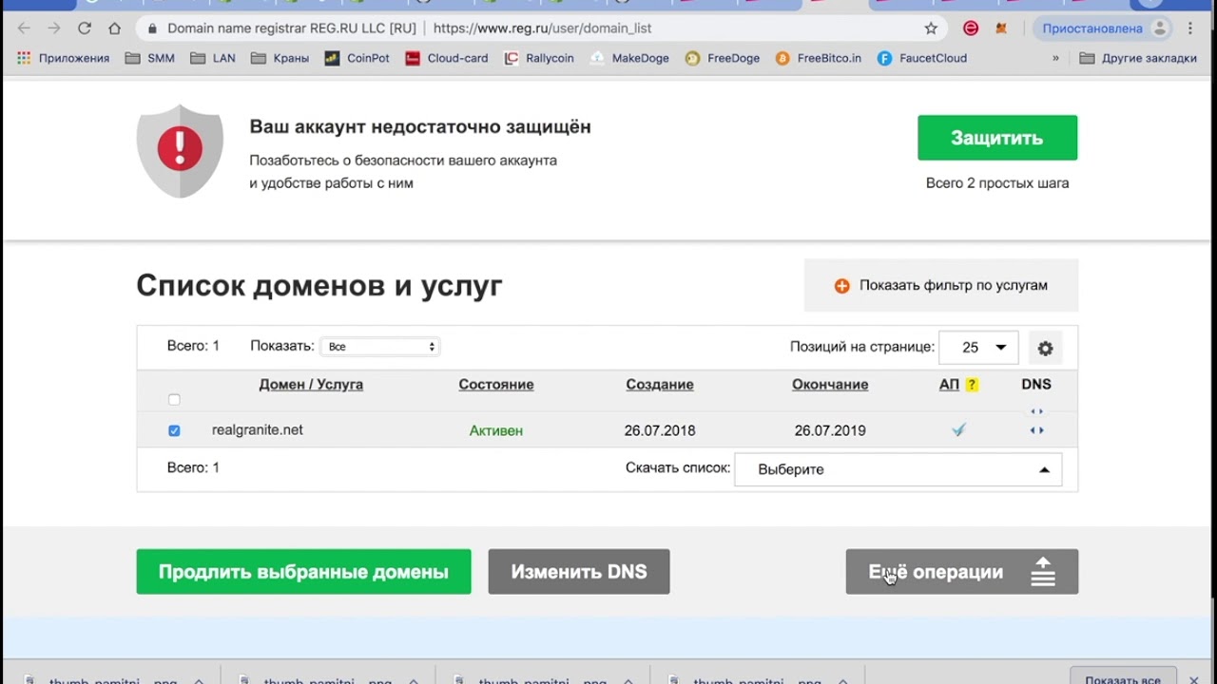This screenshot has width=1217, height=684.
Task: Open the Показать 'Все' dropdown
Action: coord(380,347)
